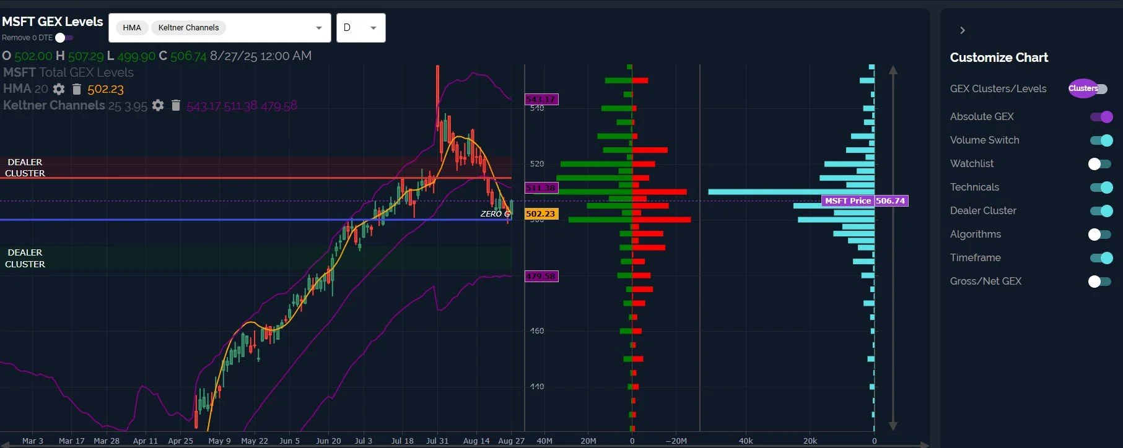
Task: Delete the Keltner Channels indicator
Action: (176, 106)
